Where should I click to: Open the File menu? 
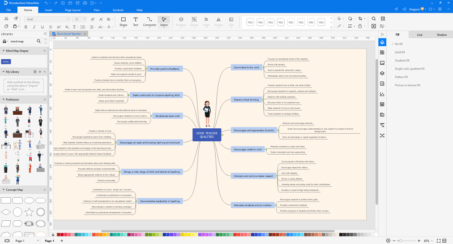(x=8, y=10)
